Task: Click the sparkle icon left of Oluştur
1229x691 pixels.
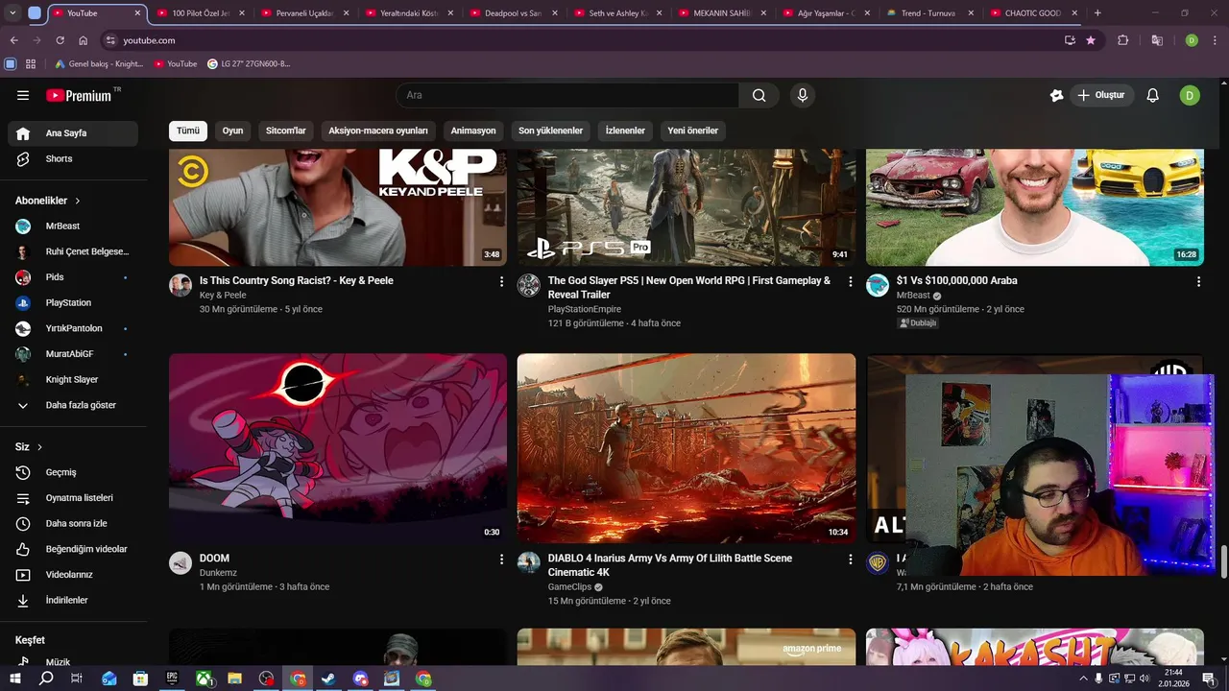Action: [x=1056, y=95]
